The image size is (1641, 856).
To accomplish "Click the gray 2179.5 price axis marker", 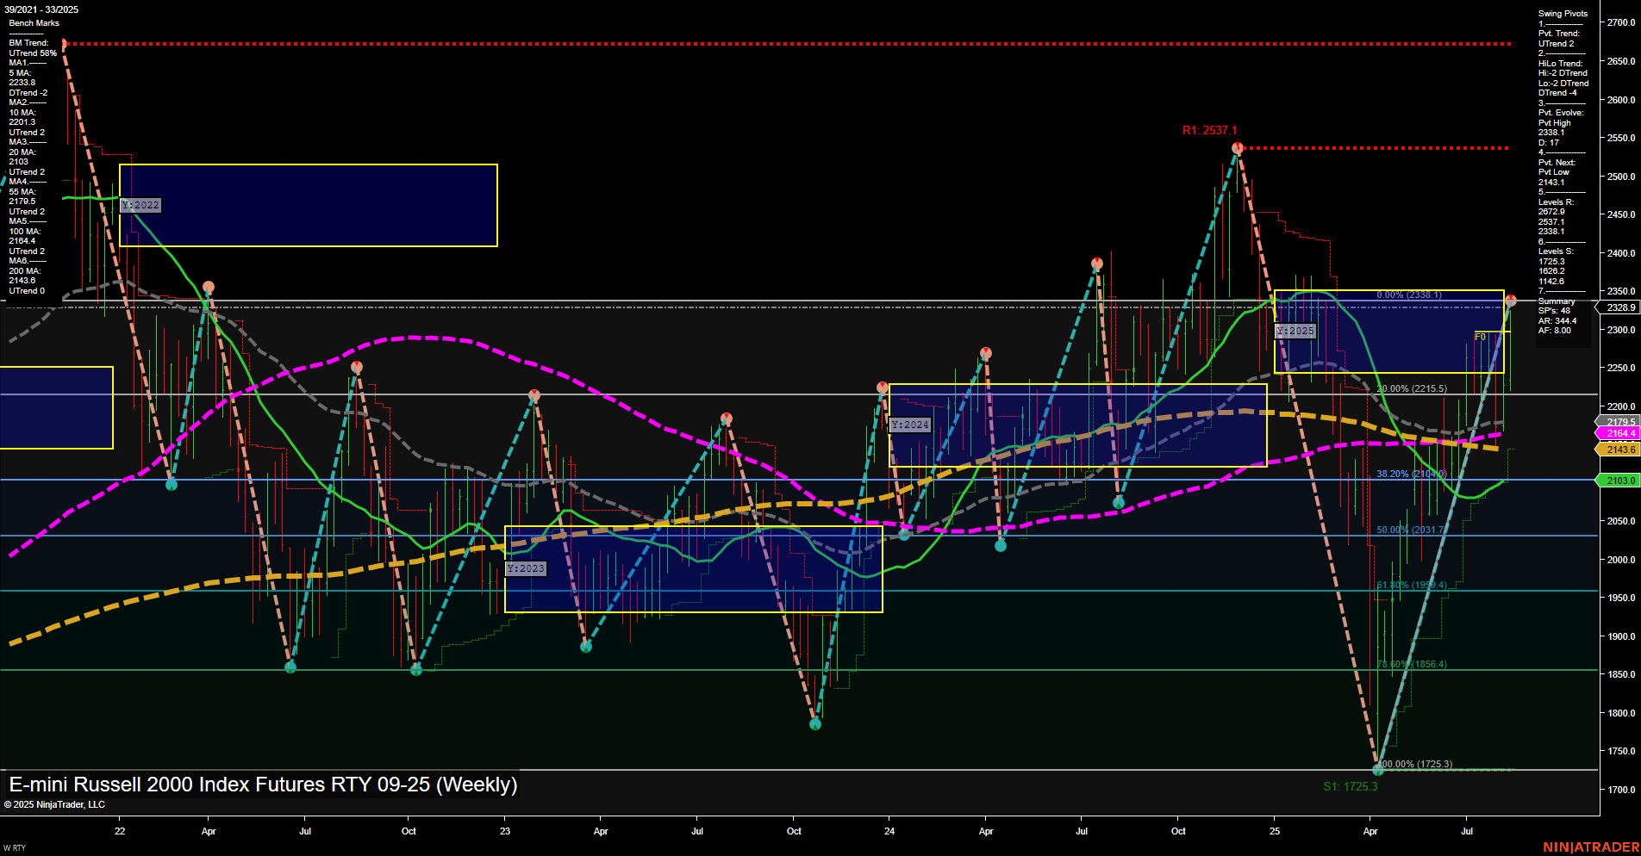I will point(1619,421).
